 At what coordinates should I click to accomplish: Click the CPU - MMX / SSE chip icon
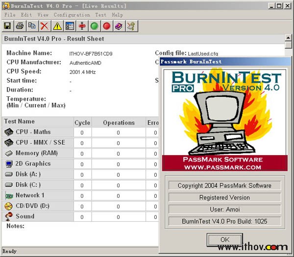(x=9, y=142)
